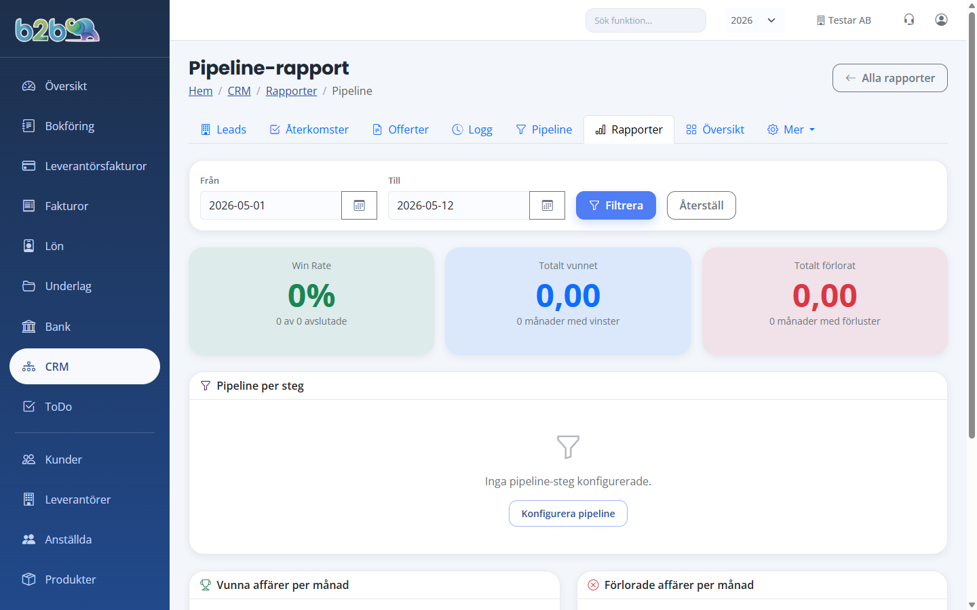Open the 2026 year dropdown
The height and width of the screenshot is (610, 977).
pos(754,20)
